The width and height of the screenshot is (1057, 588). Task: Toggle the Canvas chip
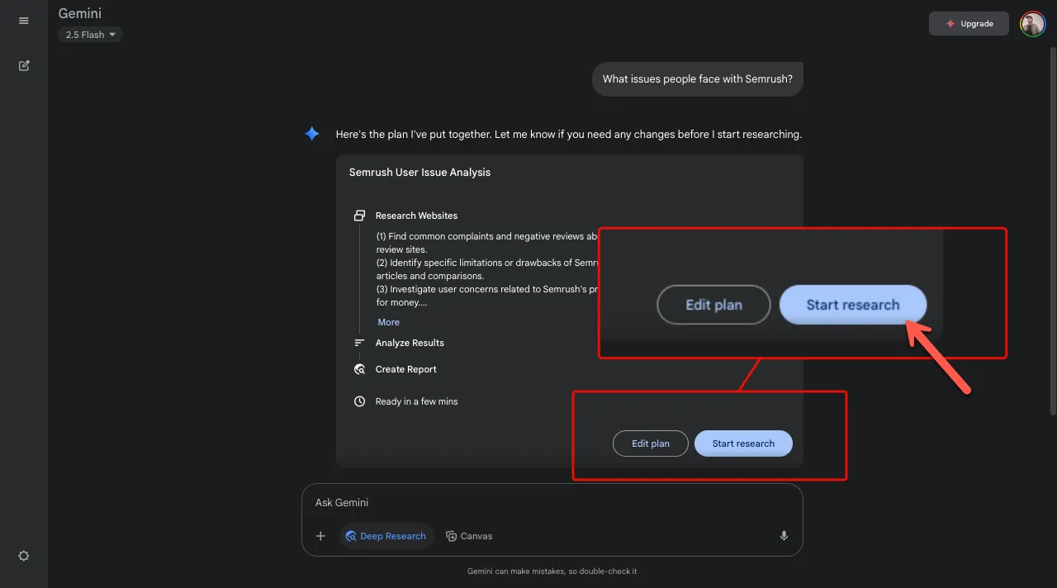(x=469, y=536)
